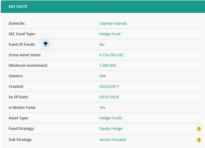
Task: Click the gross asset value 4,724,705,592
Action: (111, 55)
